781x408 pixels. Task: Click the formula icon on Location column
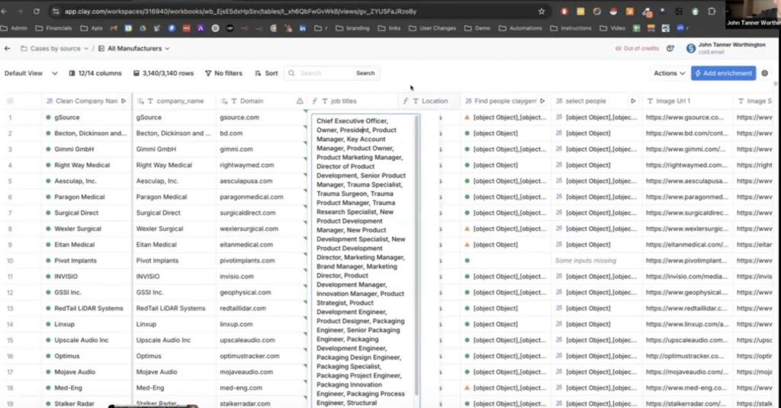tap(406, 101)
